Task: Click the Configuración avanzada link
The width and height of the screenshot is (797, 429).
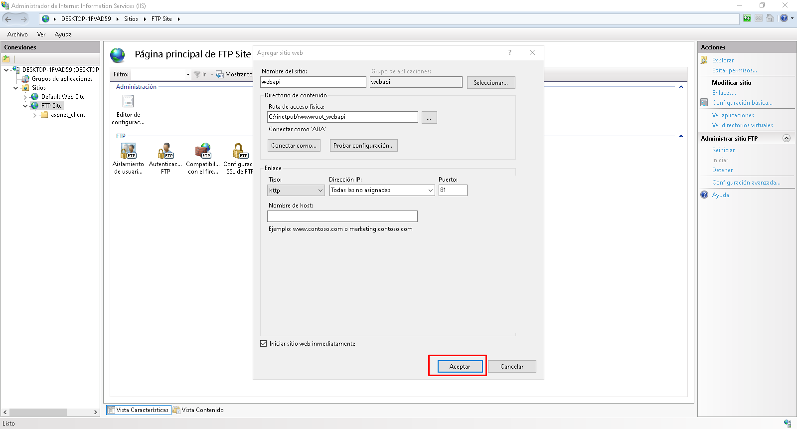Action: pyautogui.click(x=746, y=183)
